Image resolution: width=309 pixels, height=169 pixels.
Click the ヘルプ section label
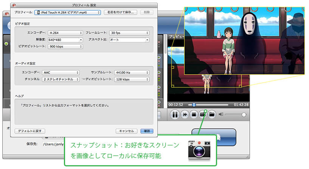coord(19,96)
